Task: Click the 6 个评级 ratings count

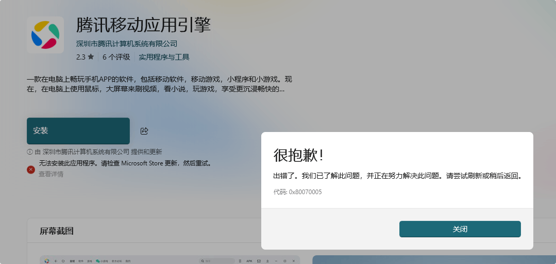Action: (116, 57)
